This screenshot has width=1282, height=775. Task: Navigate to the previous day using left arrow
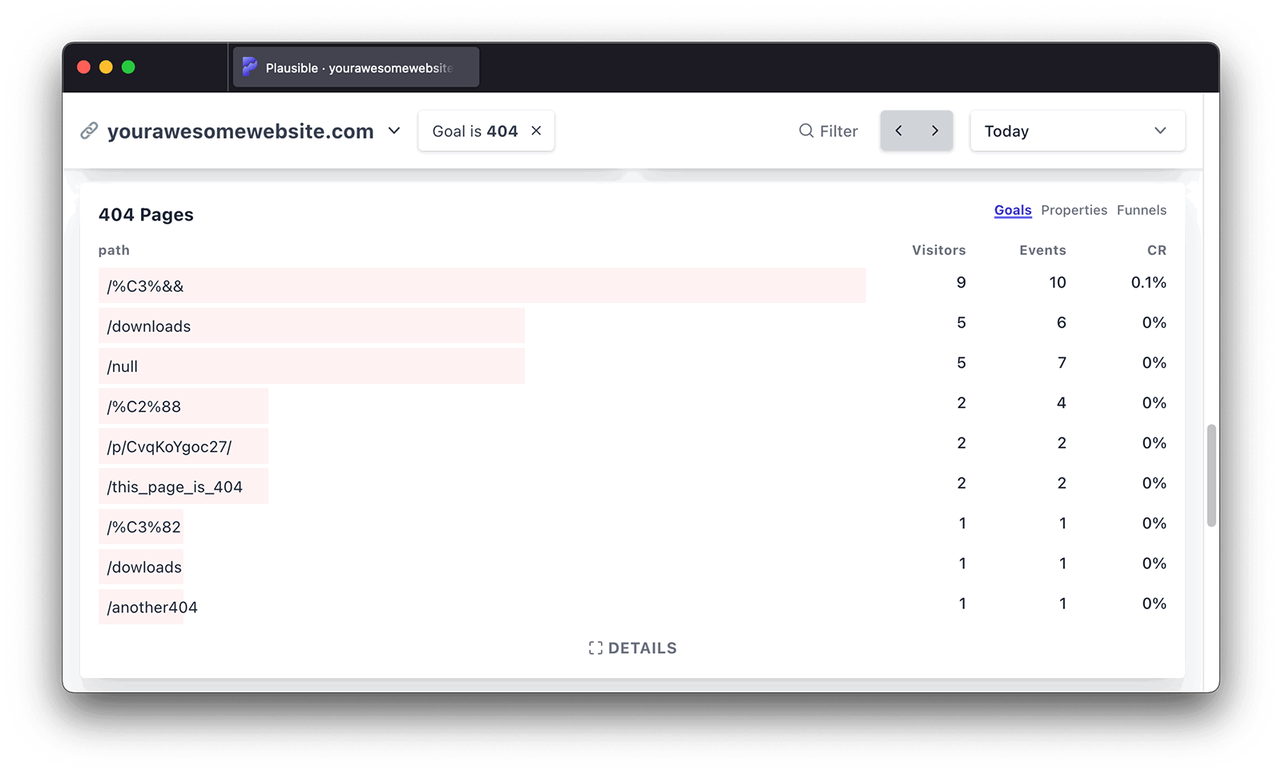(898, 130)
